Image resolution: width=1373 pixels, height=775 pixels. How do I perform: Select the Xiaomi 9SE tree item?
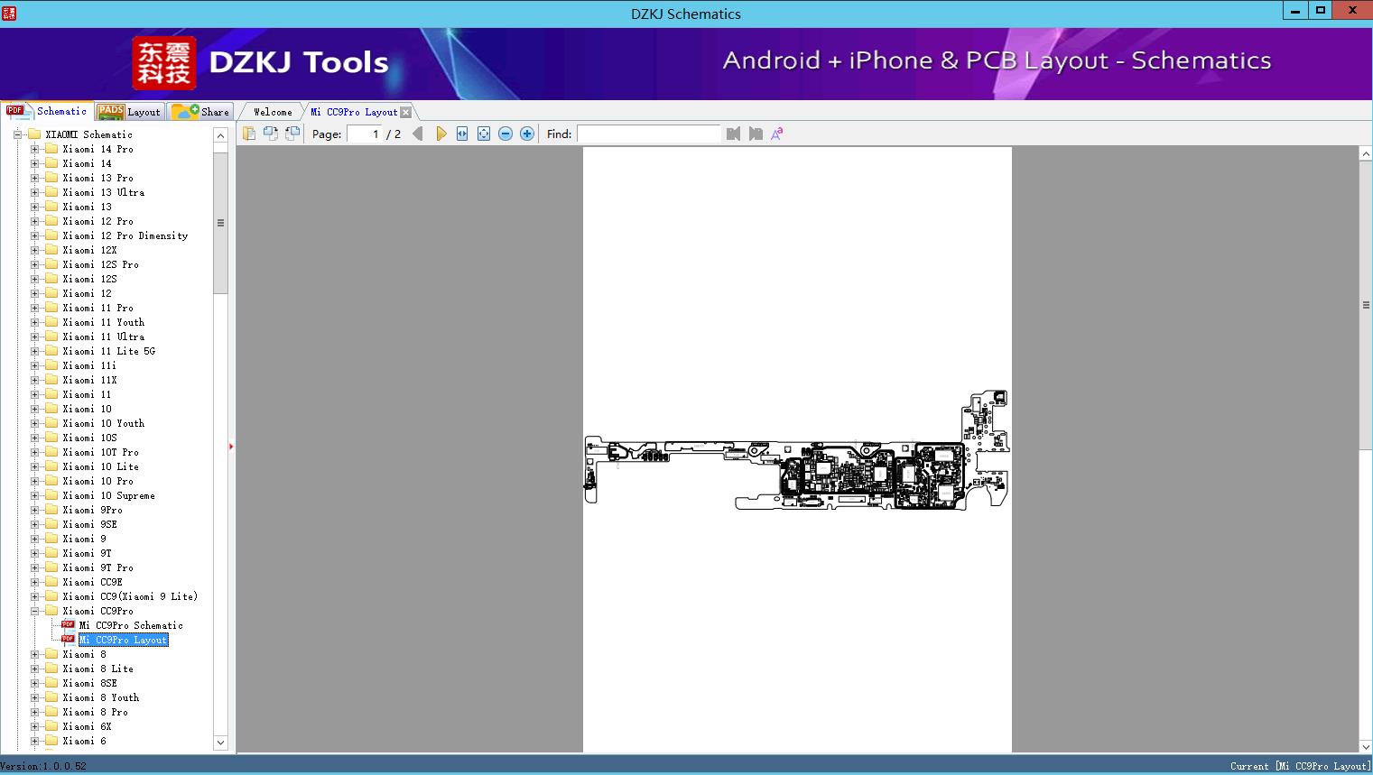pyautogui.click(x=89, y=524)
